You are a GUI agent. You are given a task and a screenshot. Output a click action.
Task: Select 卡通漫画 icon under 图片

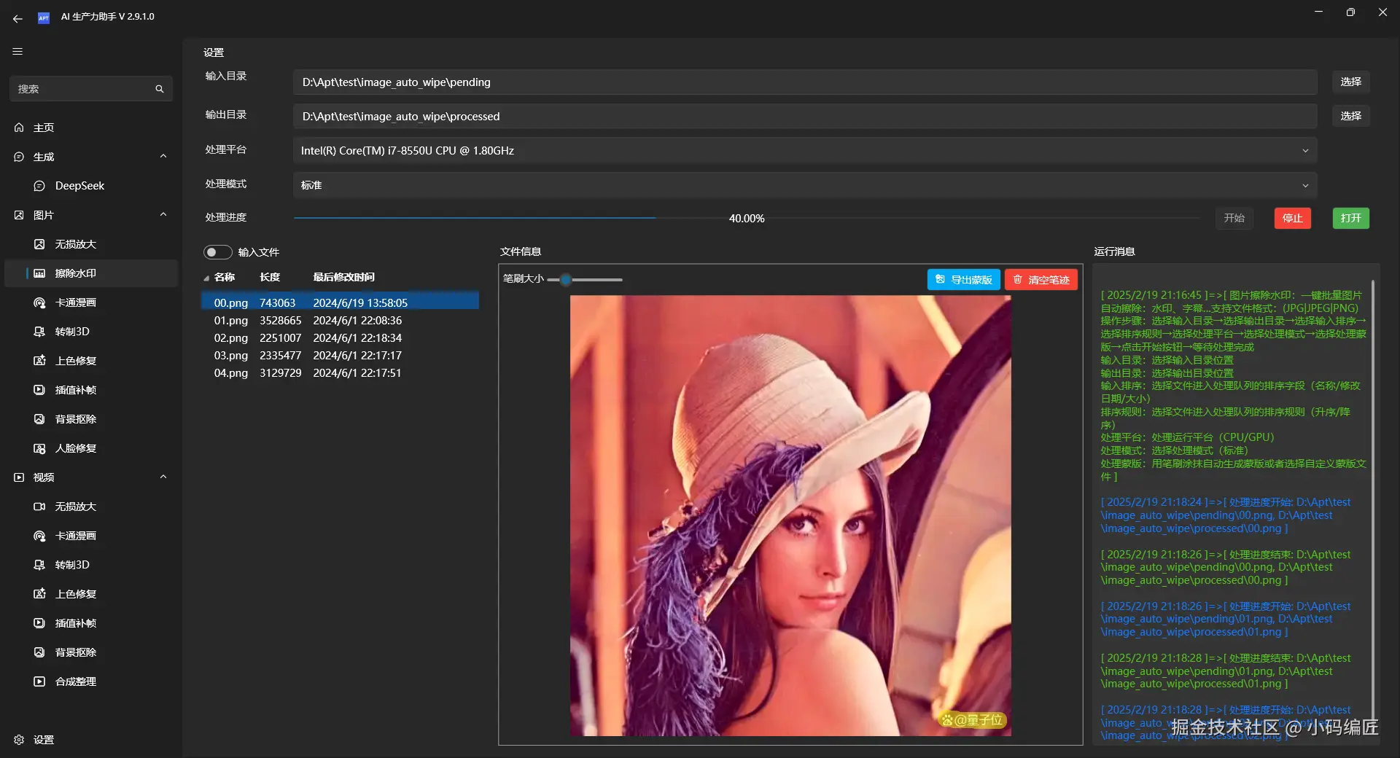tap(39, 302)
